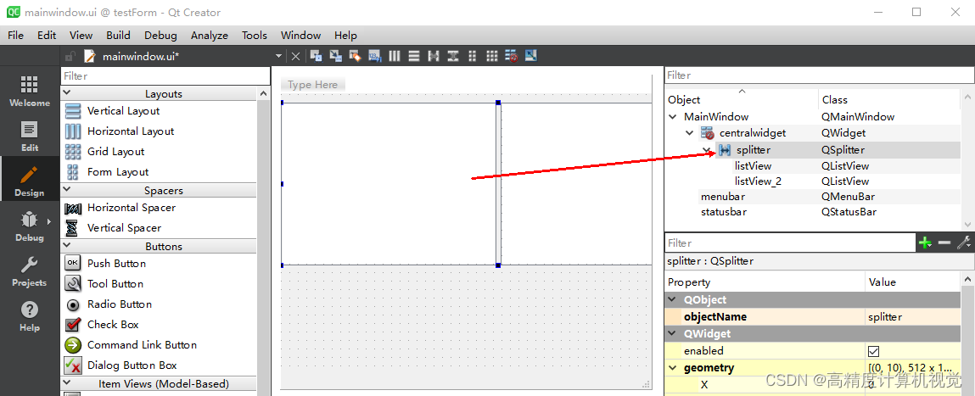
Task: Select listView_2 in object tree
Action: click(x=758, y=181)
